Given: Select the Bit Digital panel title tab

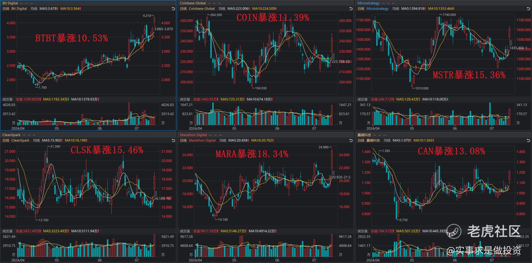Looking at the screenshot, I should (x=10, y=3).
